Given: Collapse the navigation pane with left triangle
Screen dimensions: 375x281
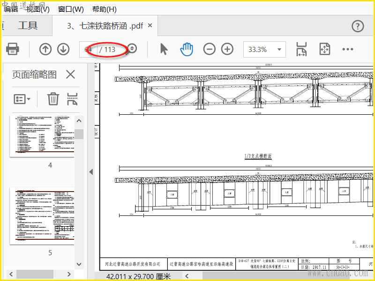Looking at the screenshot, I should coord(91,172).
